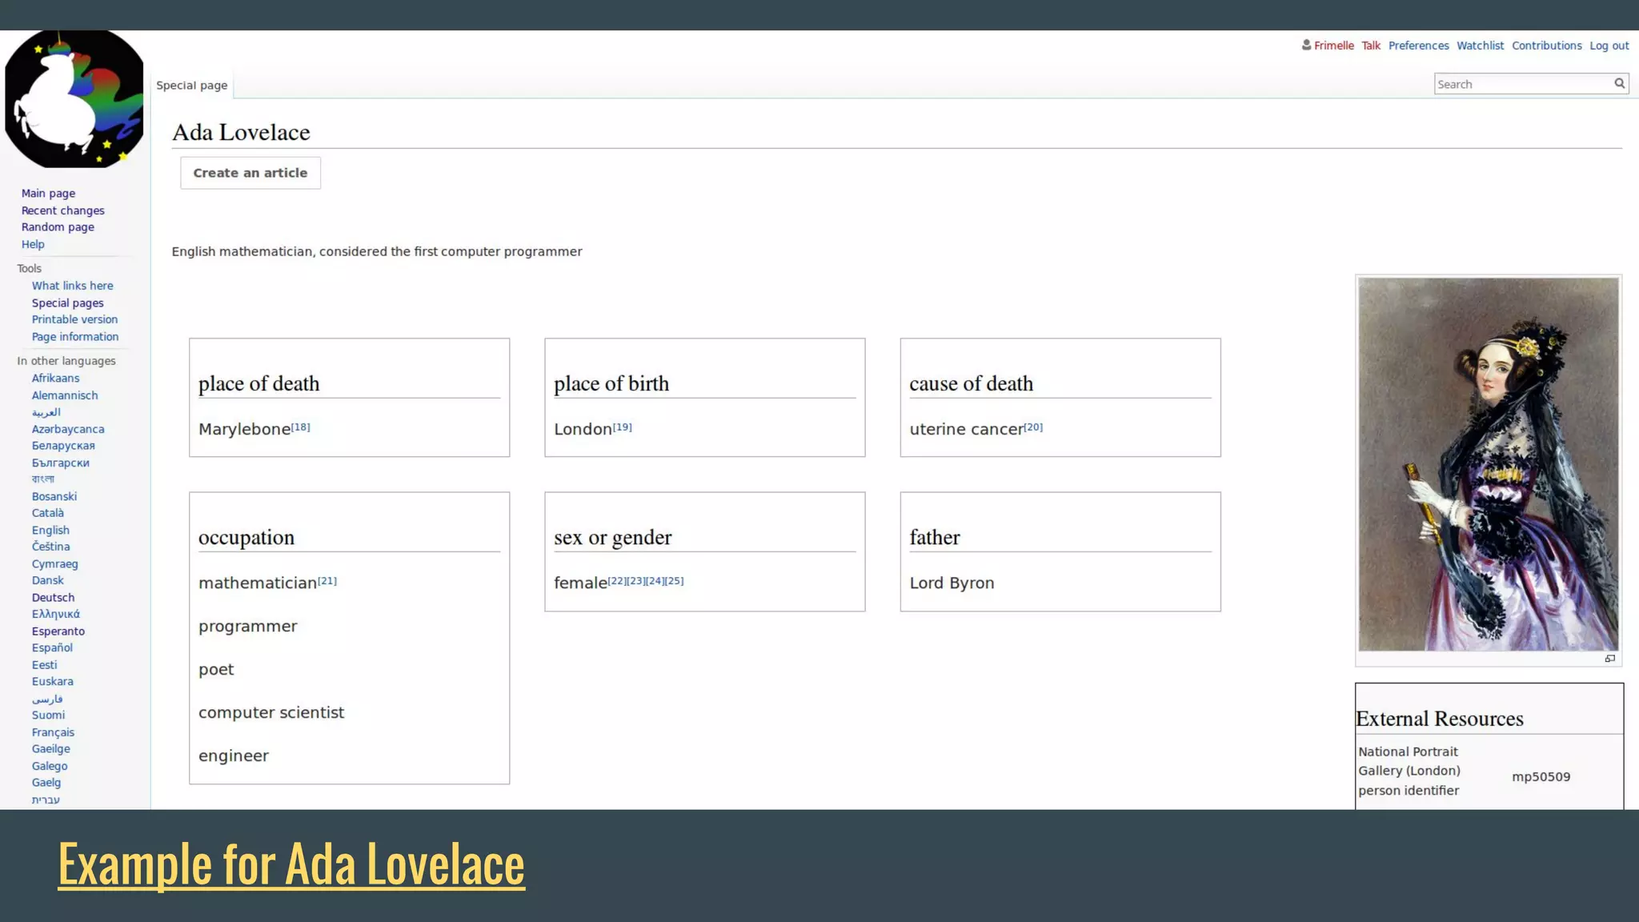Switch language to Беларуская
The width and height of the screenshot is (1639, 922).
click(x=63, y=446)
